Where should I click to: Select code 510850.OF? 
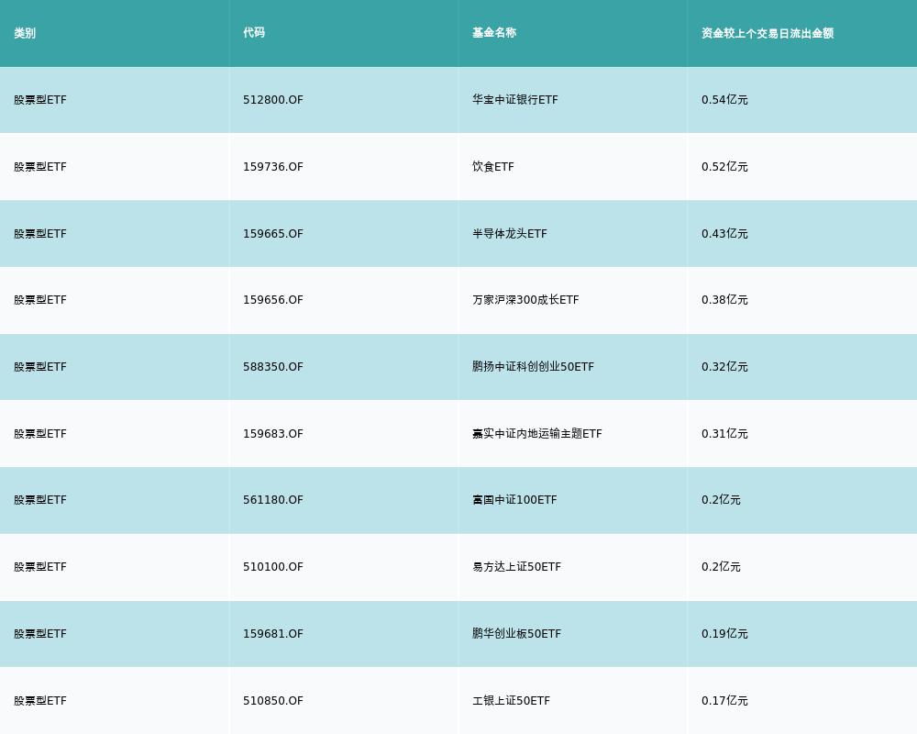coord(273,700)
